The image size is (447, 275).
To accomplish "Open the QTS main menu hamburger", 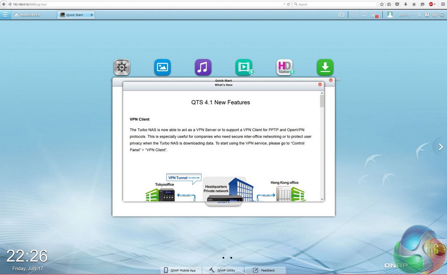I will tap(5, 14).
